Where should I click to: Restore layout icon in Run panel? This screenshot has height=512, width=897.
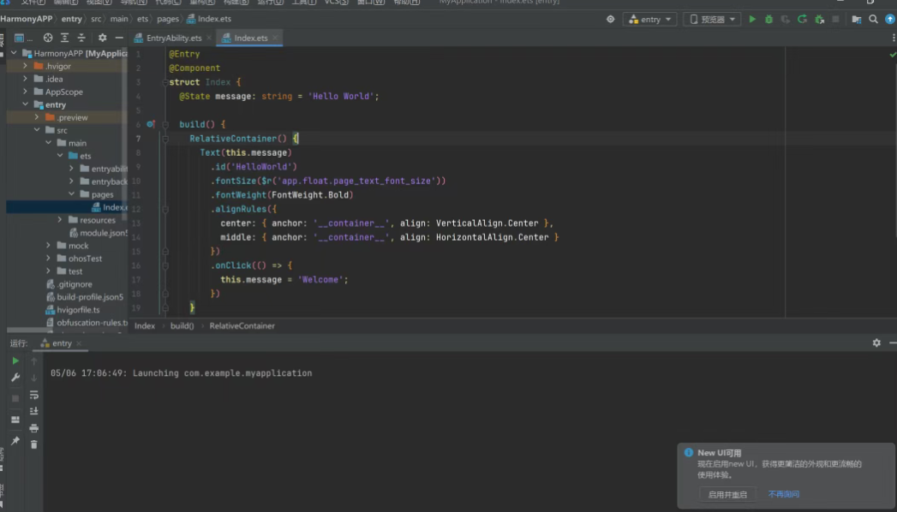(15, 420)
